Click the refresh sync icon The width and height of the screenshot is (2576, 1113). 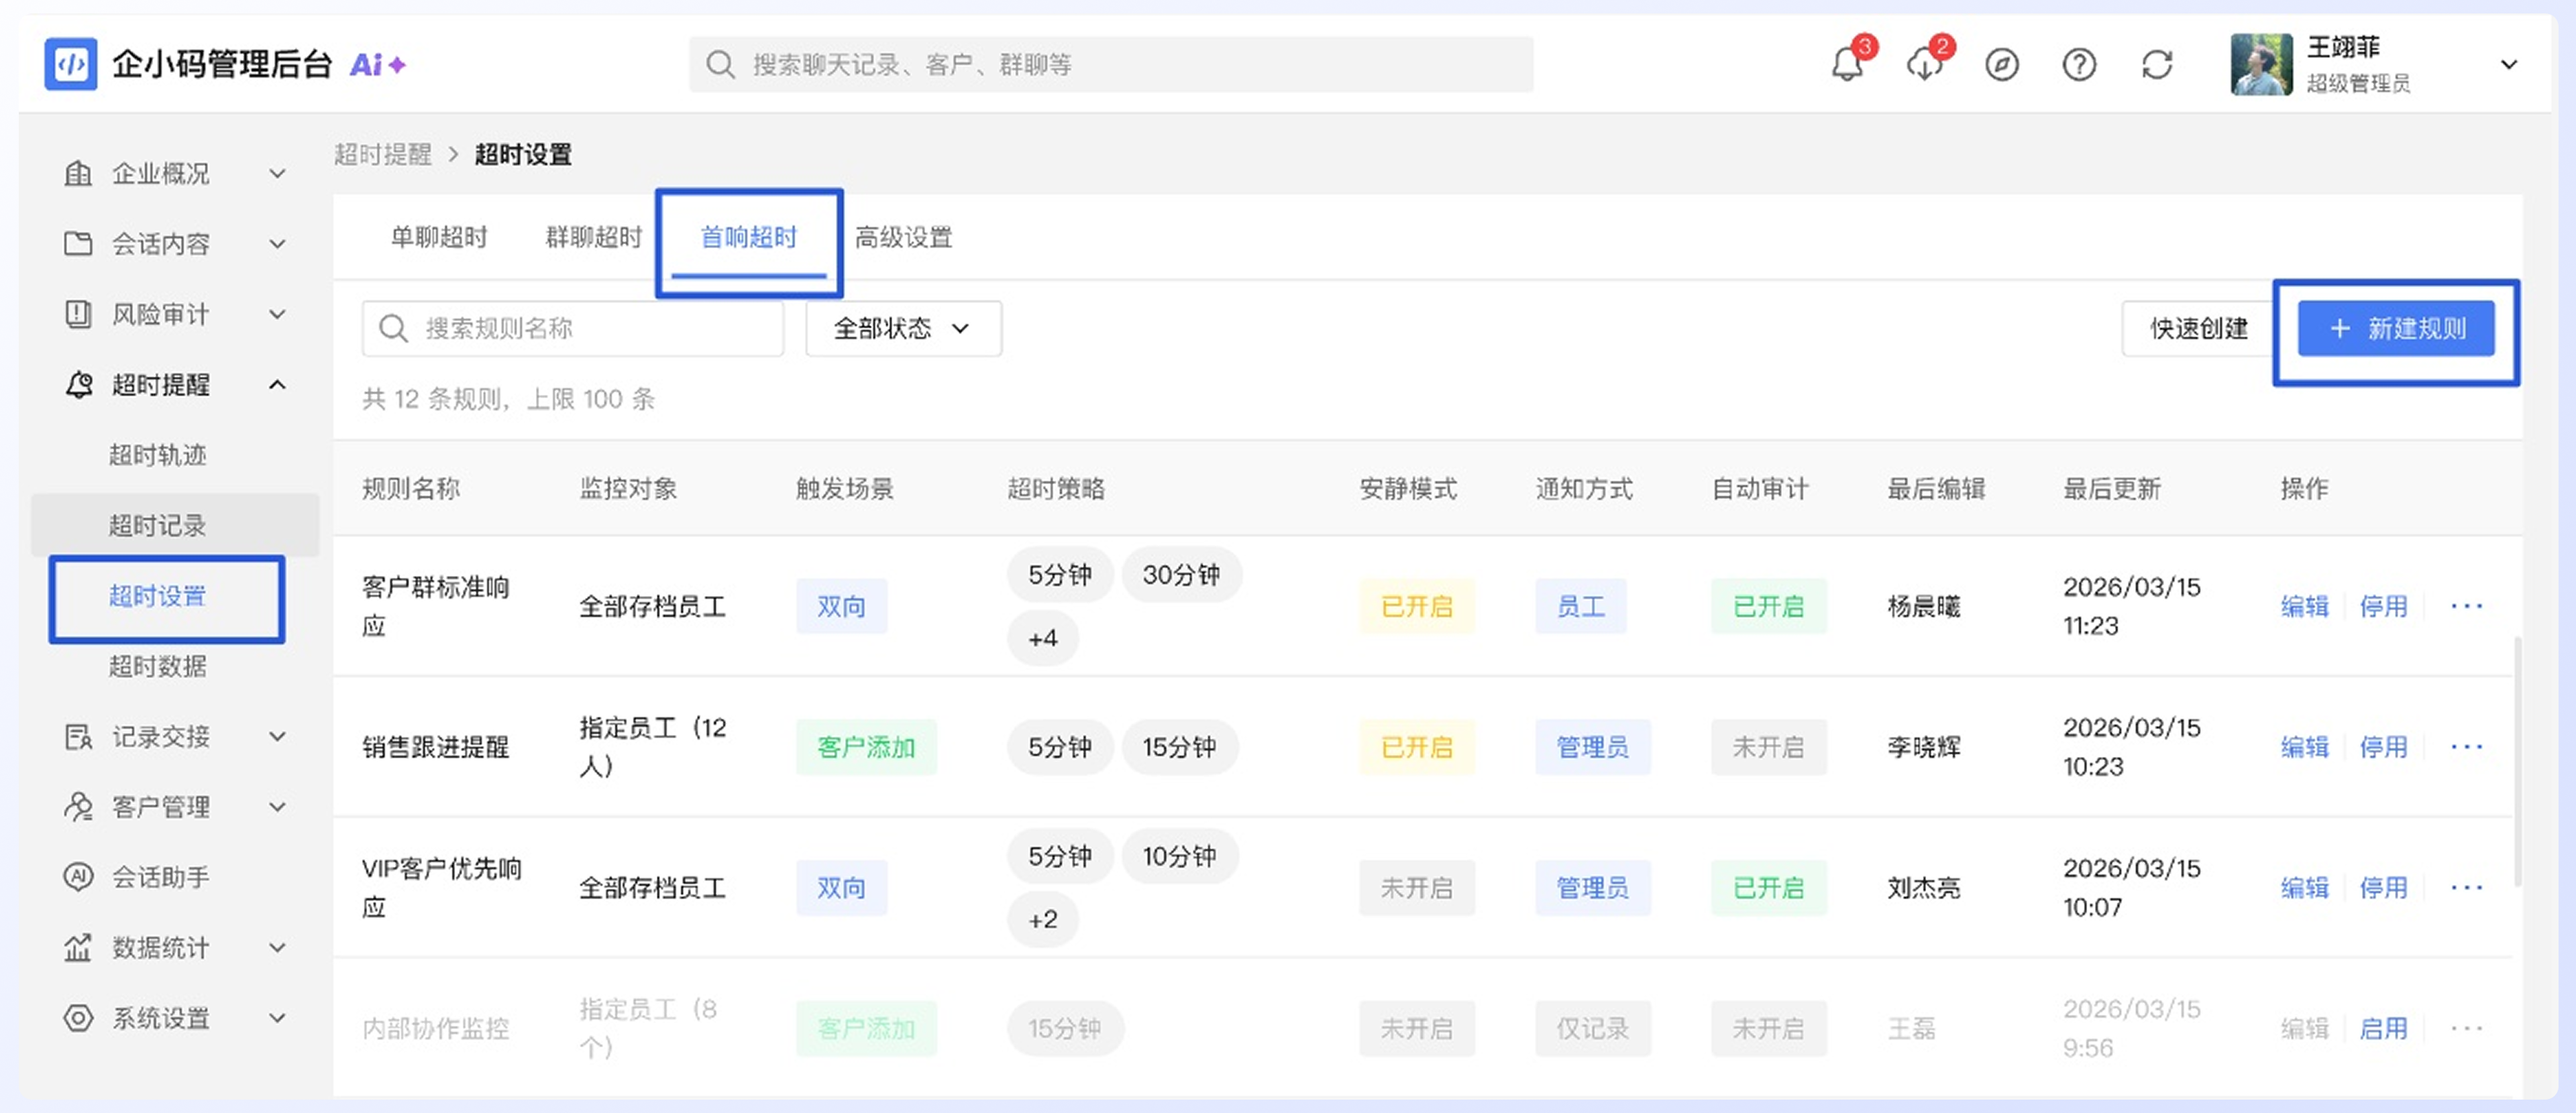tap(2157, 65)
